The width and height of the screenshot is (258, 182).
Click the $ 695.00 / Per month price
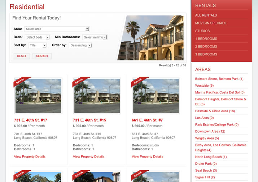pos(147,126)
